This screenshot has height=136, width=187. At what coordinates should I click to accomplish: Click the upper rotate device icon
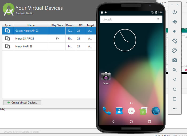coord(175,41)
